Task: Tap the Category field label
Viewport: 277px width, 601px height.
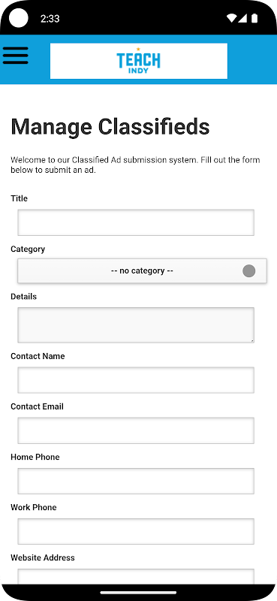Action: [x=28, y=249]
